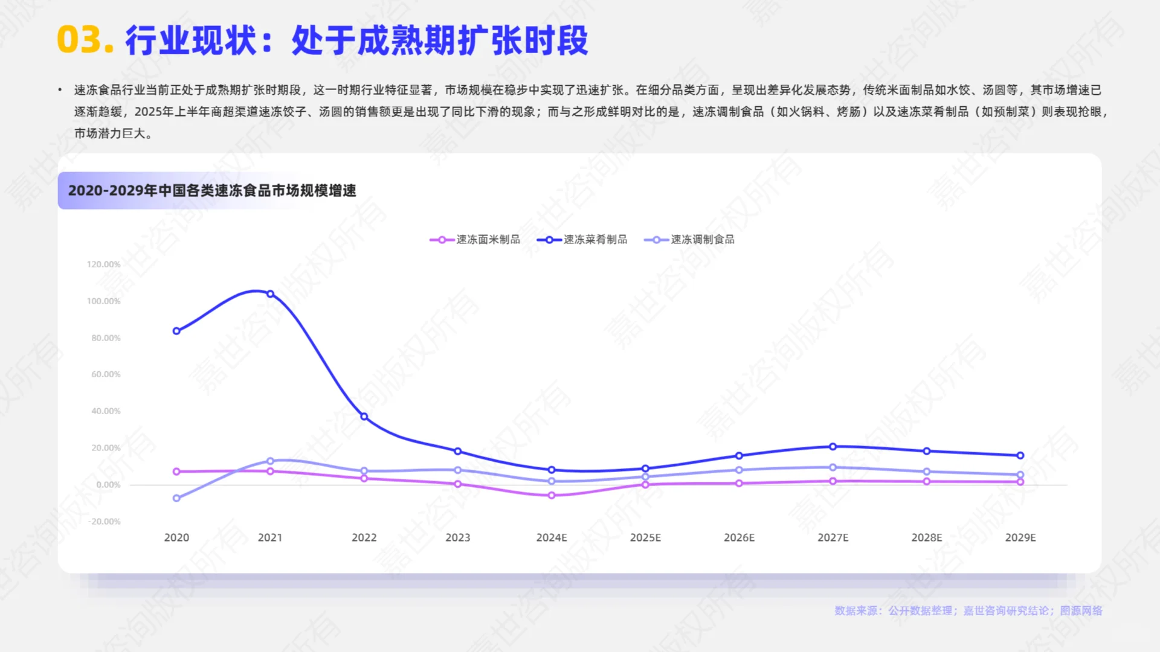
Task: Click the 120.00% gridline label on y-axis
Action: pos(104,264)
